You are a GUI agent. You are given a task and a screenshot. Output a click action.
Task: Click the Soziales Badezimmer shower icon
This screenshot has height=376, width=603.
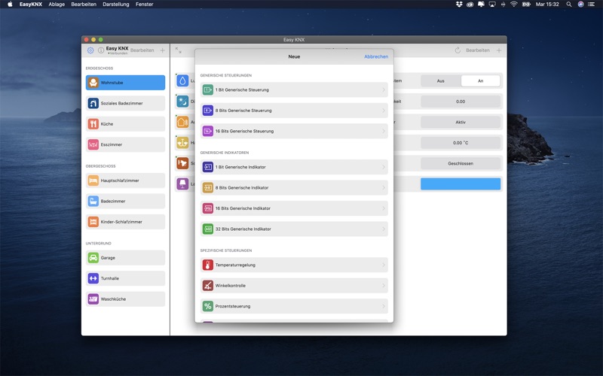[x=93, y=103]
